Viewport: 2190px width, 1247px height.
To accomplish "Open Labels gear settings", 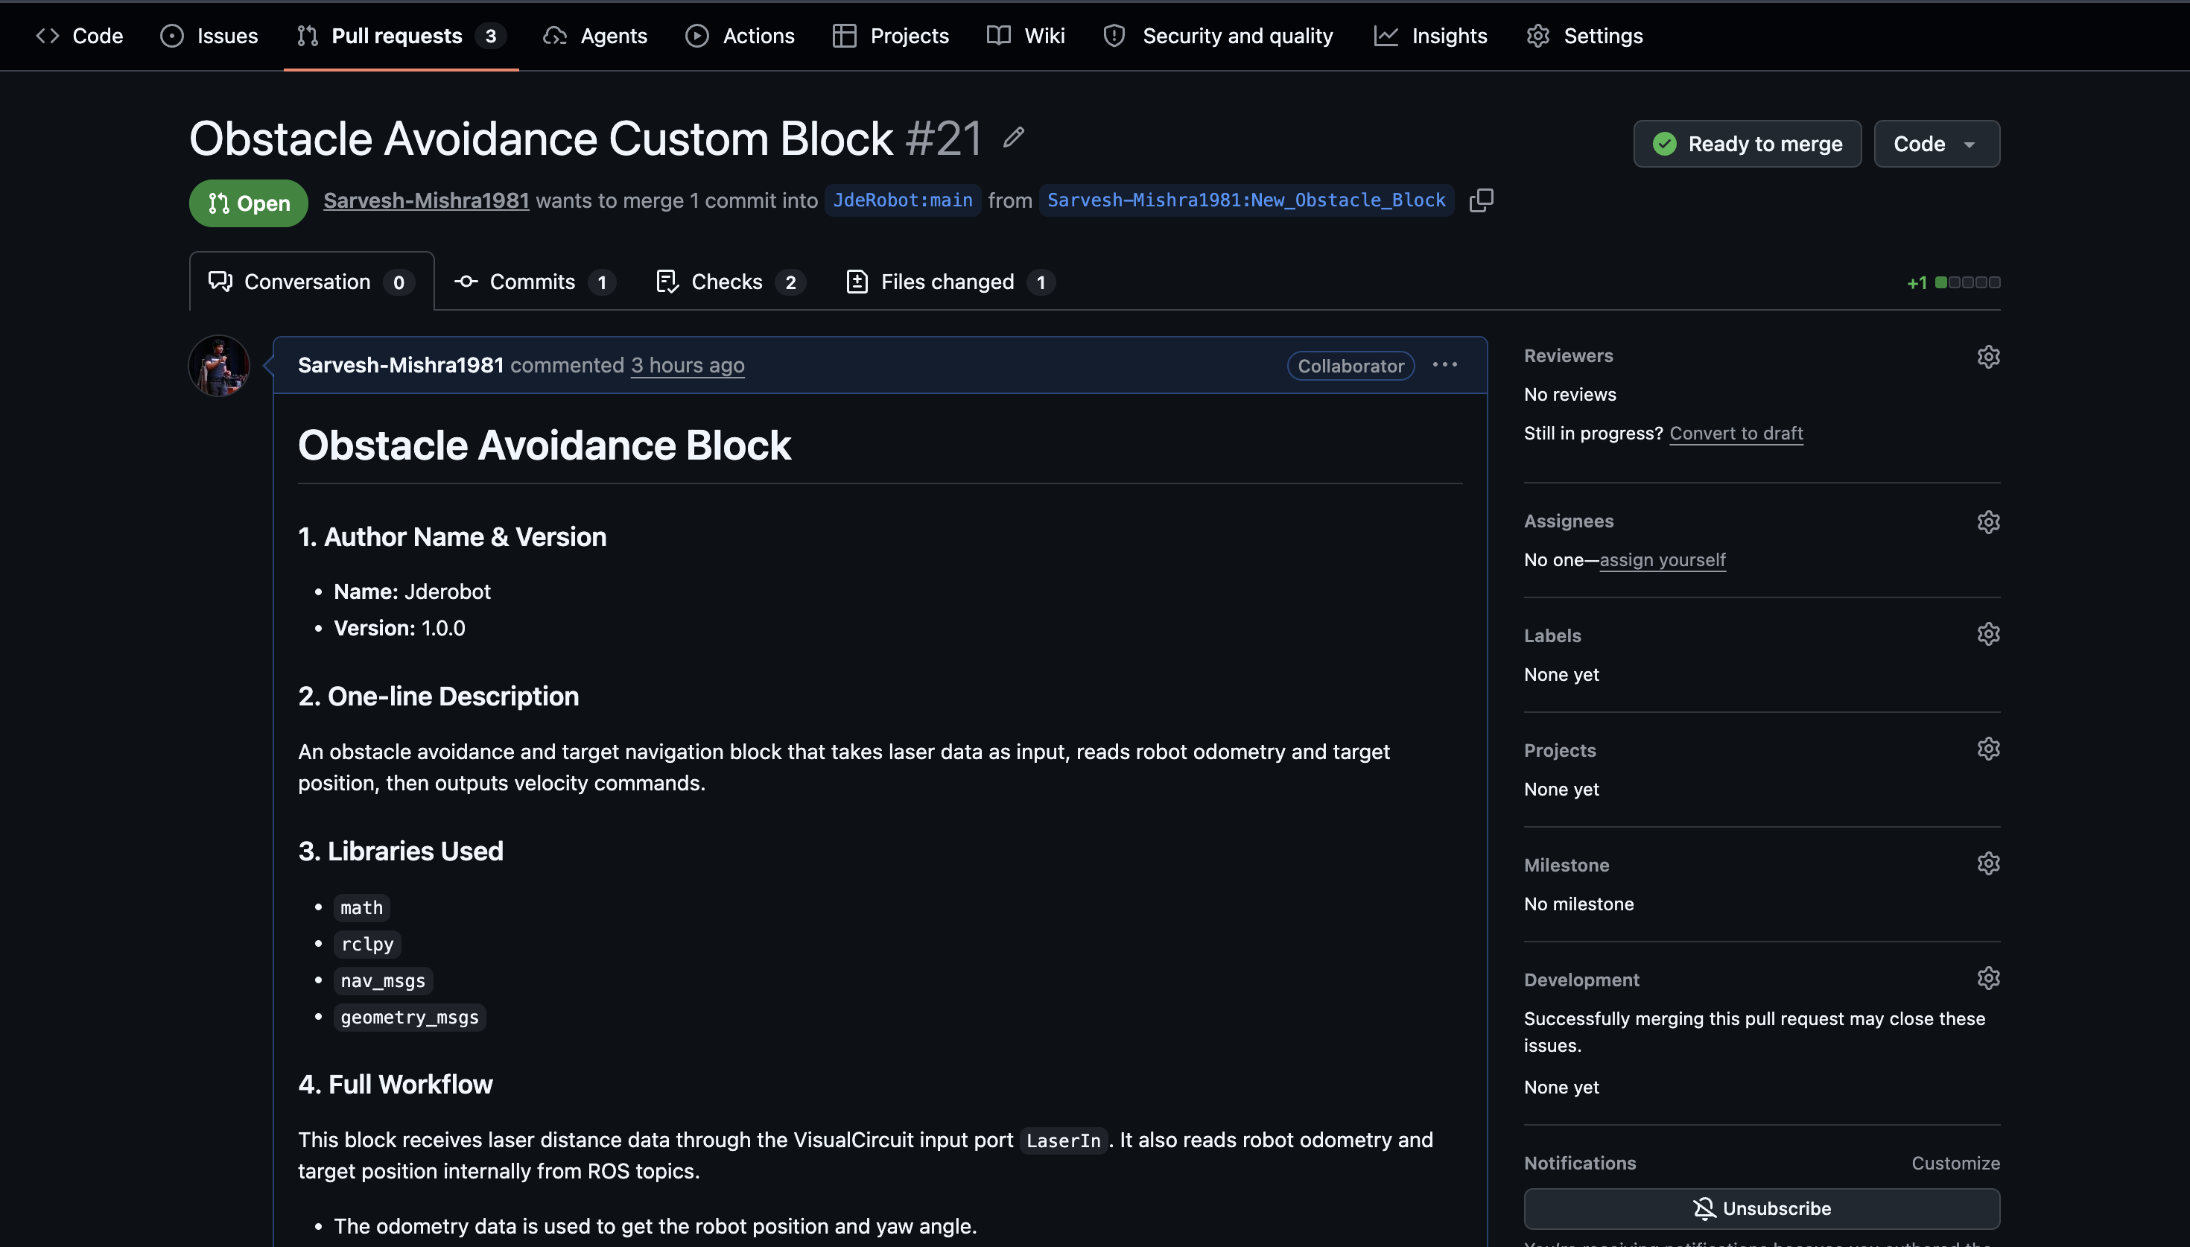I will [x=1988, y=634].
